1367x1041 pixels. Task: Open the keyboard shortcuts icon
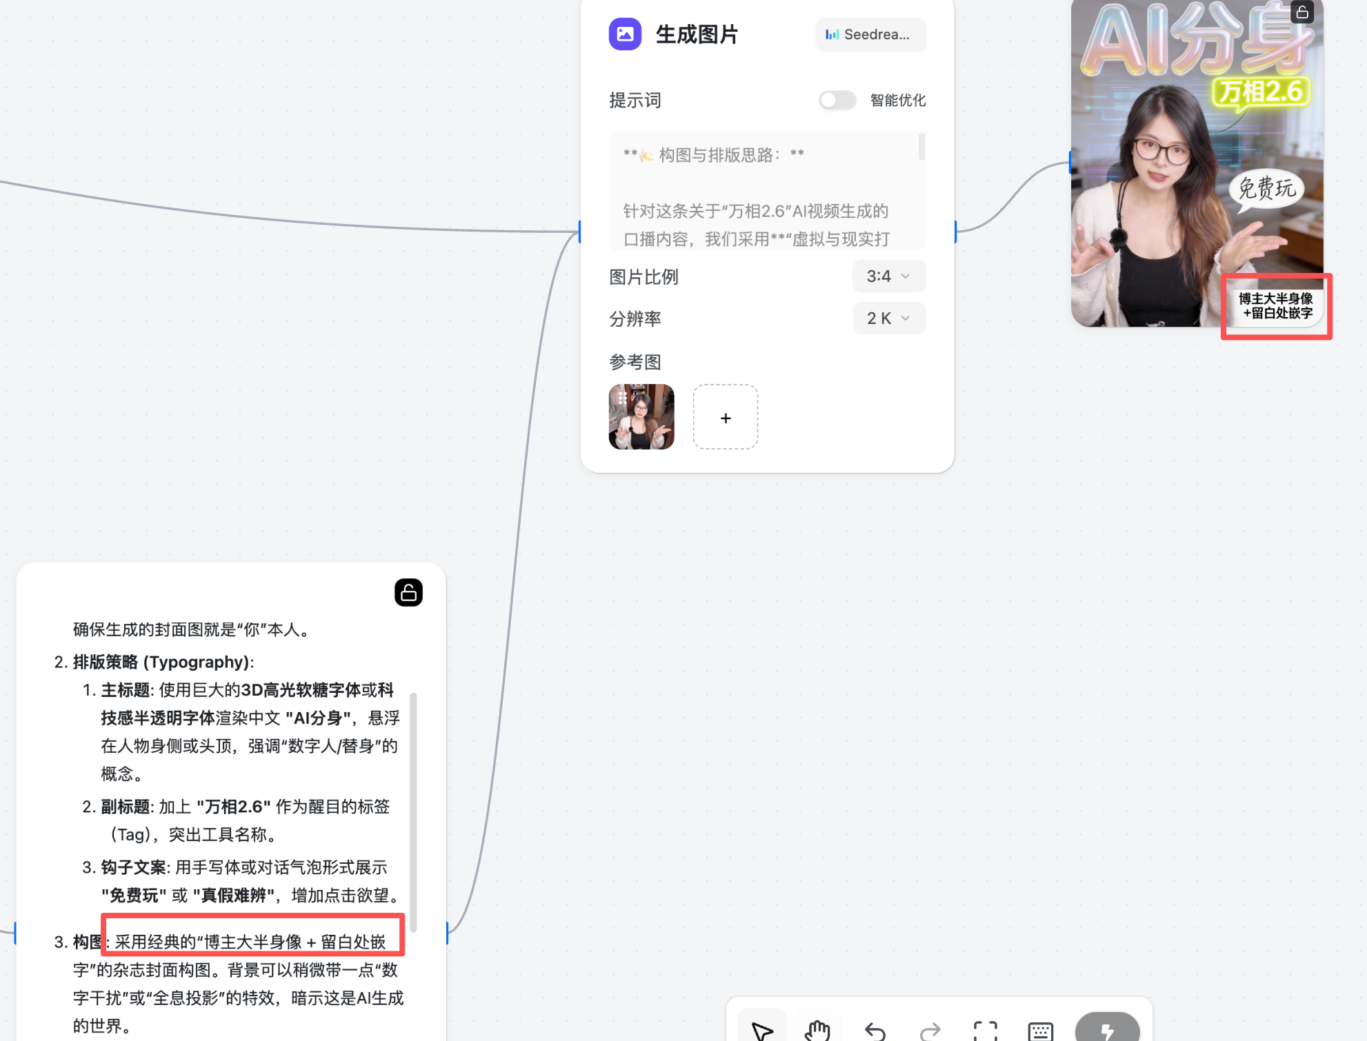tap(1040, 1031)
